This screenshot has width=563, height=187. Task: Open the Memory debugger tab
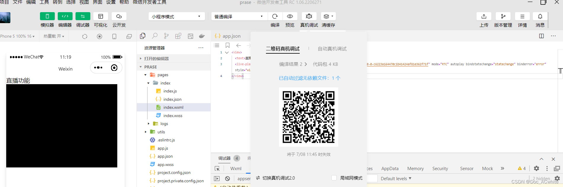pyautogui.click(x=416, y=169)
